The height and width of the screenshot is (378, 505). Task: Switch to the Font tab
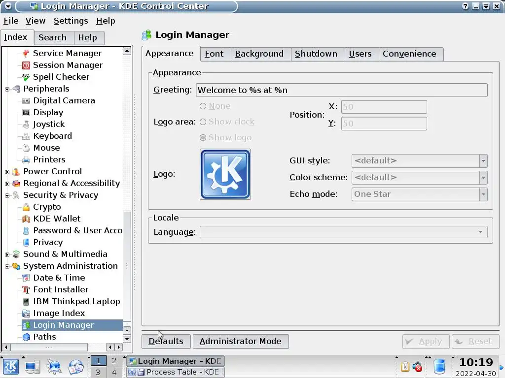214,54
